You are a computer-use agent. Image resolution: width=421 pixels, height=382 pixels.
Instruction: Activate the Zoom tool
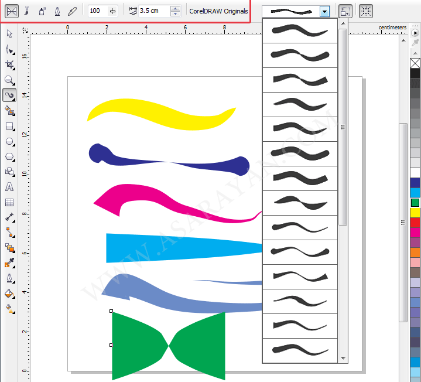tap(9, 80)
